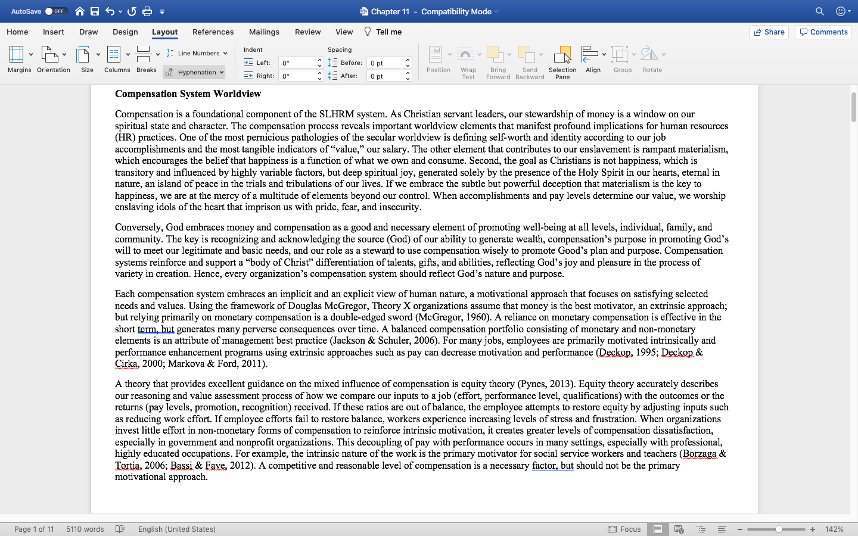This screenshot has height=536, width=858.
Task: Click the Group objects icon
Action: [x=620, y=54]
